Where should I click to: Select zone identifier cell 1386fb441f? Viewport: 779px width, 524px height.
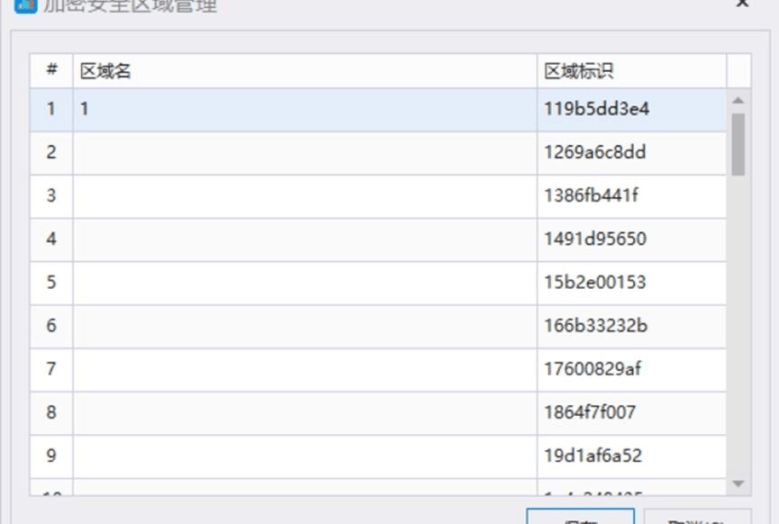tap(631, 196)
